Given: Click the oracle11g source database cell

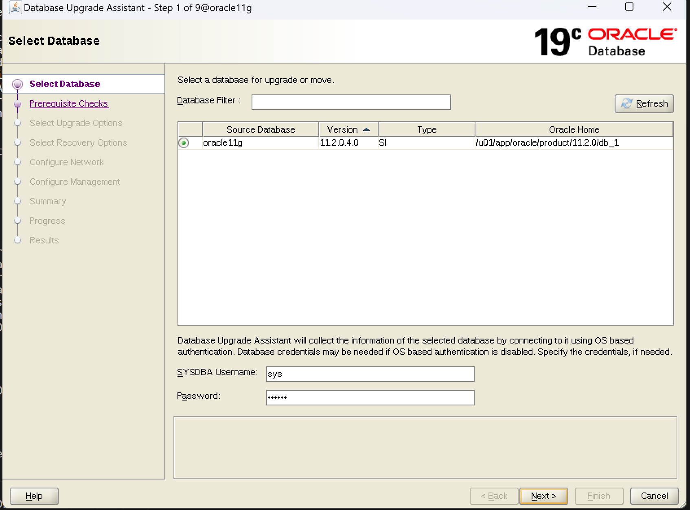Looking at the screenshot, I should [x=261, y=143].
